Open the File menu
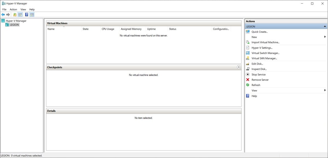The height and width of the screenshot is (158, 328). (x=4, y=9)
